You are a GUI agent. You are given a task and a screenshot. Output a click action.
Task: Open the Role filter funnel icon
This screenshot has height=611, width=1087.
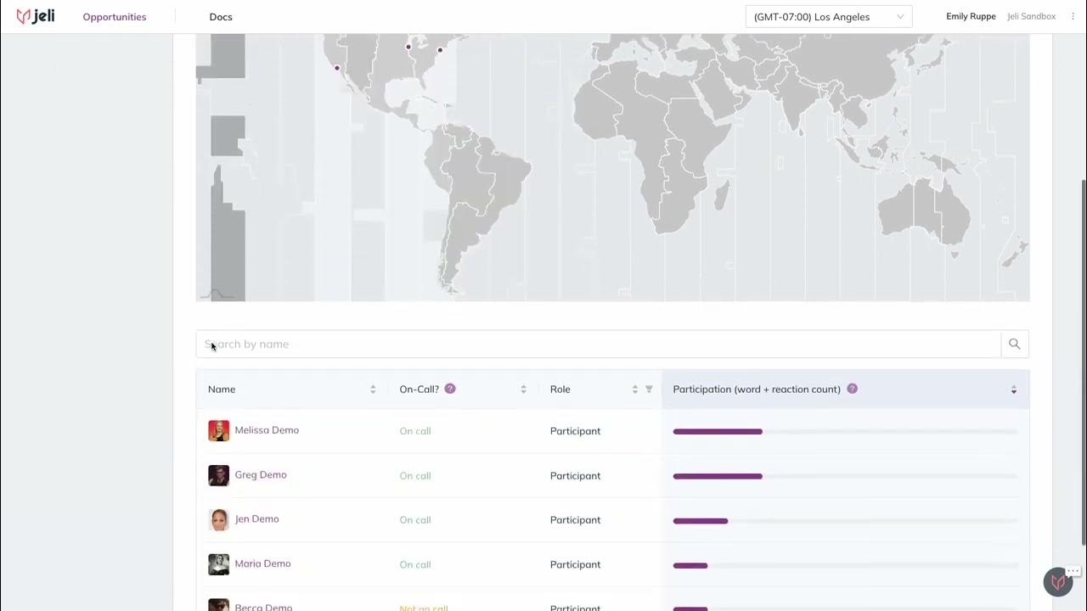pos(649,390)
